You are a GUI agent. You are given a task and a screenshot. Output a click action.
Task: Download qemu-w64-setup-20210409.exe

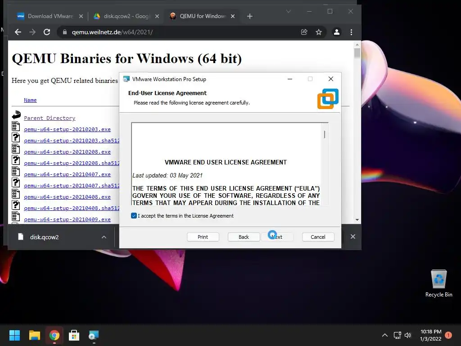tap(68, 219)
